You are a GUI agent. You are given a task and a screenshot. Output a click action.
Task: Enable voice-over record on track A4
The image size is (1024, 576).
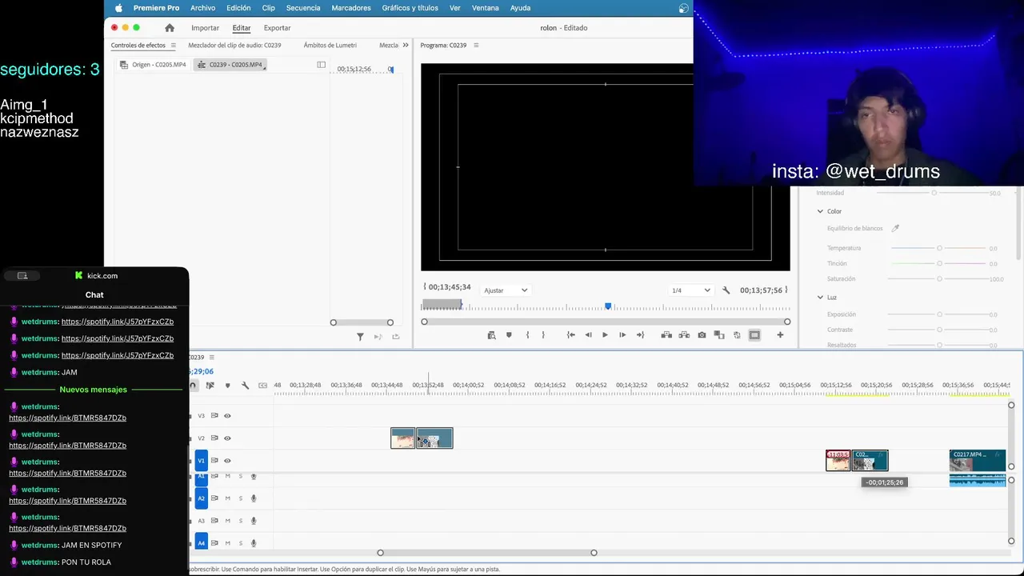[x=254, y=543]
